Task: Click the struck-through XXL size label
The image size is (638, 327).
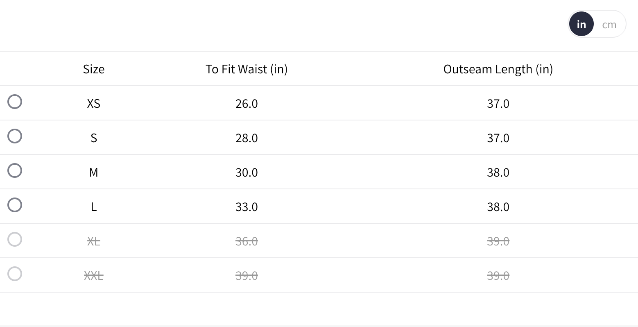Action: click(94, 275)
